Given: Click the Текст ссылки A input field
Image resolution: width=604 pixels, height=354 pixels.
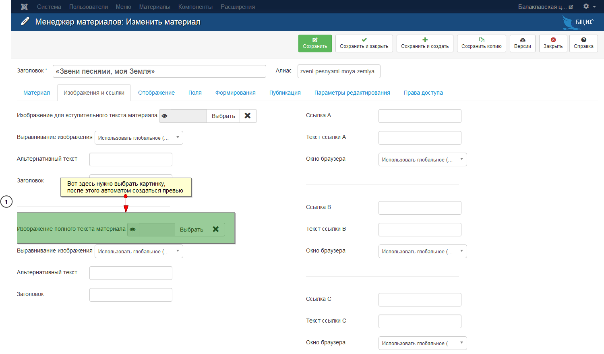Looking at the screenshot, I should click(x=420, y=138).
